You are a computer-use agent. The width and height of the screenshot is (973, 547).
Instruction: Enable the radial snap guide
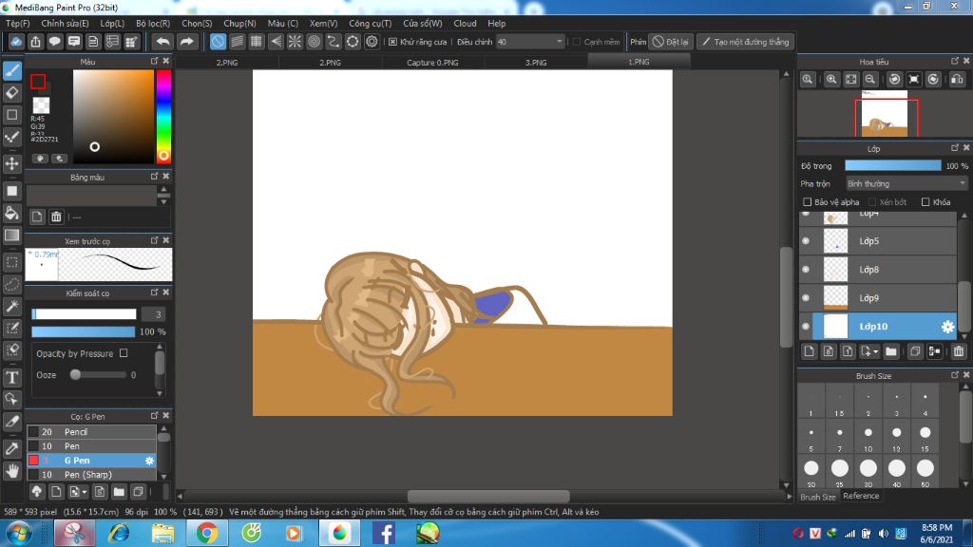click(295, 42)
